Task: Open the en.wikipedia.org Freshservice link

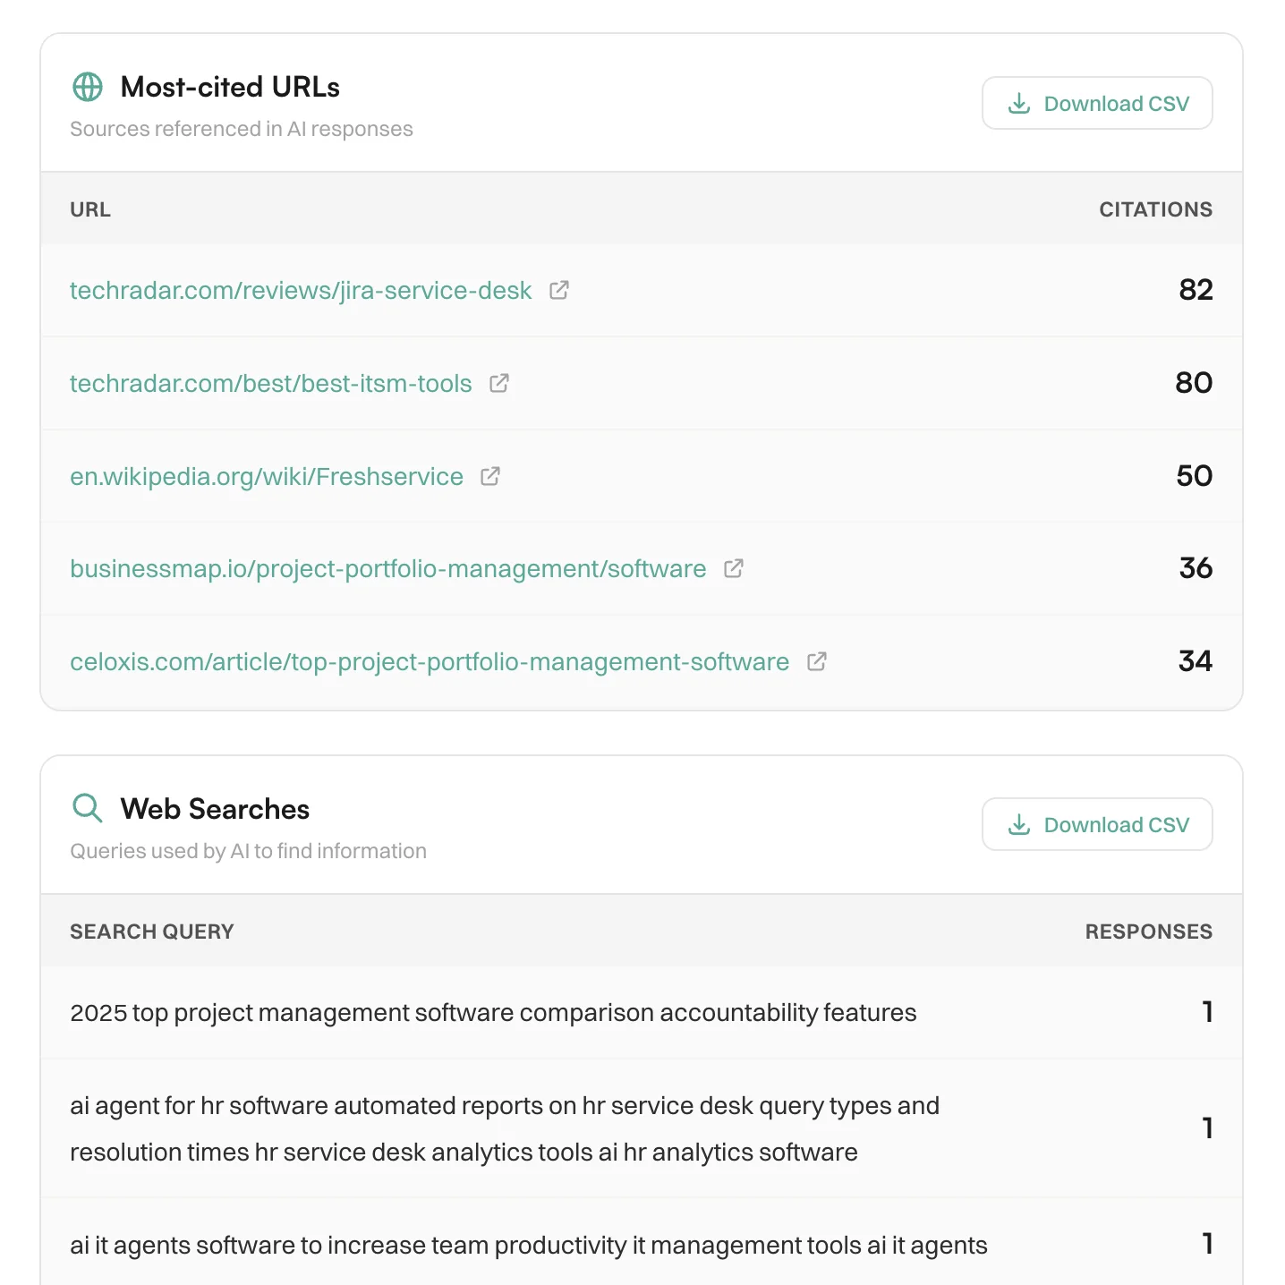Action: coord(266,476)
